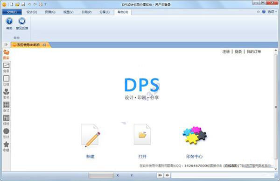Click the orange application menu orb
Image resolution: width=280 pixels, height=181 pixels.
(x=5, y=5)
